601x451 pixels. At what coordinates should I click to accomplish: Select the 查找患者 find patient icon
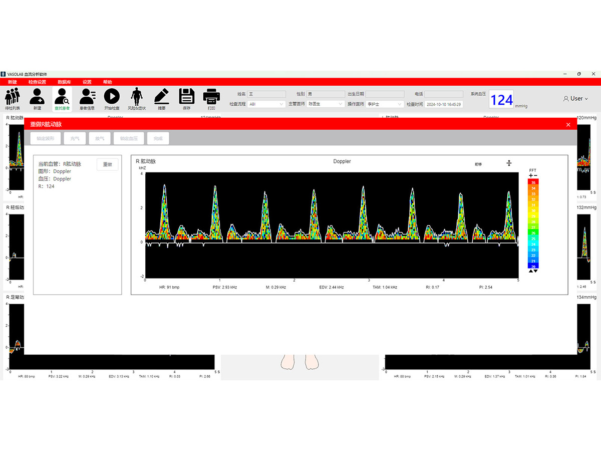point(62,97)
